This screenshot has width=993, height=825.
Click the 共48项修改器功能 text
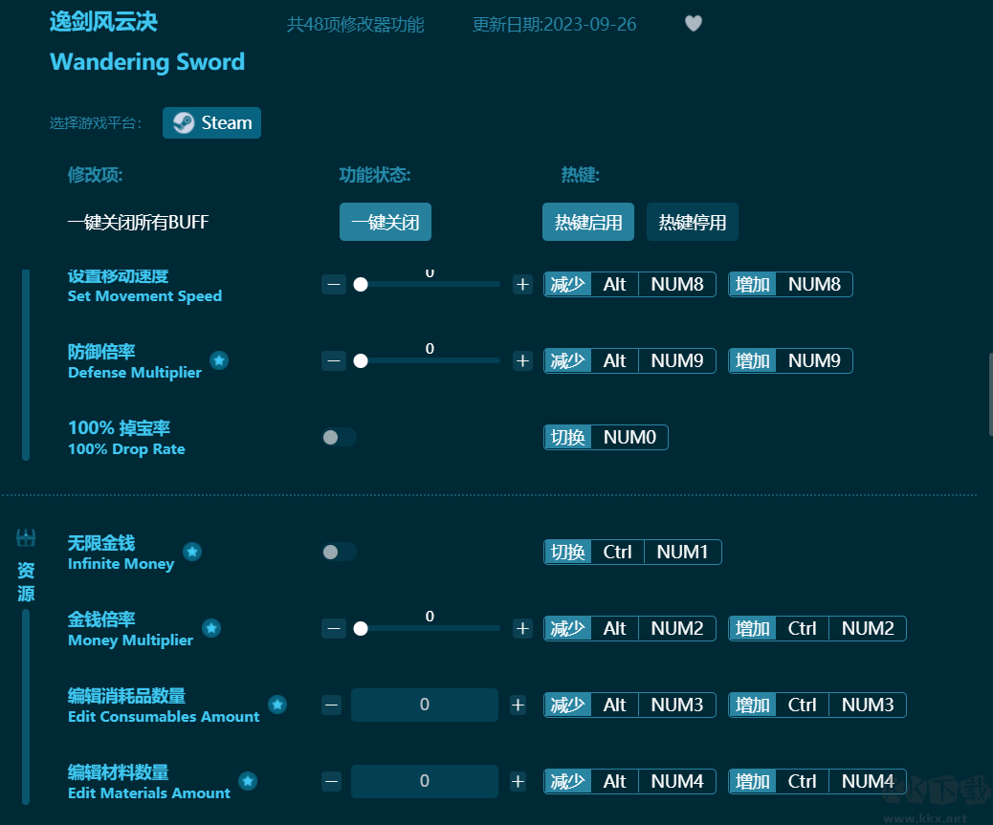click(355, 25)
